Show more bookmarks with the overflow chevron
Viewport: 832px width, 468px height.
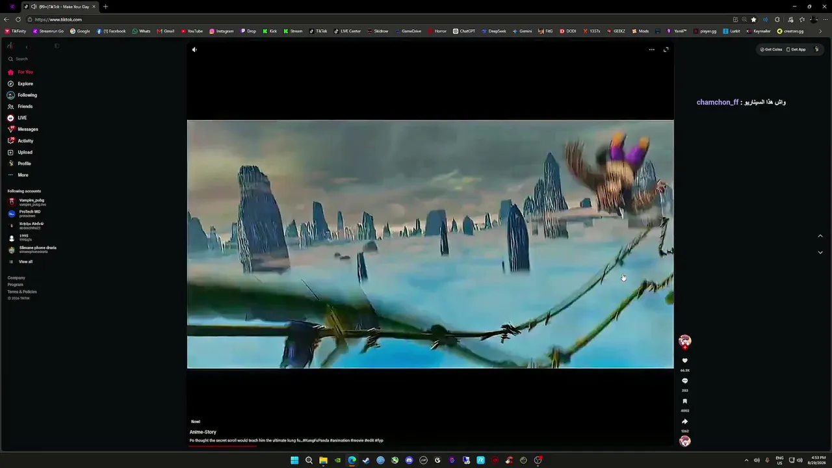(x=820, y=31)
